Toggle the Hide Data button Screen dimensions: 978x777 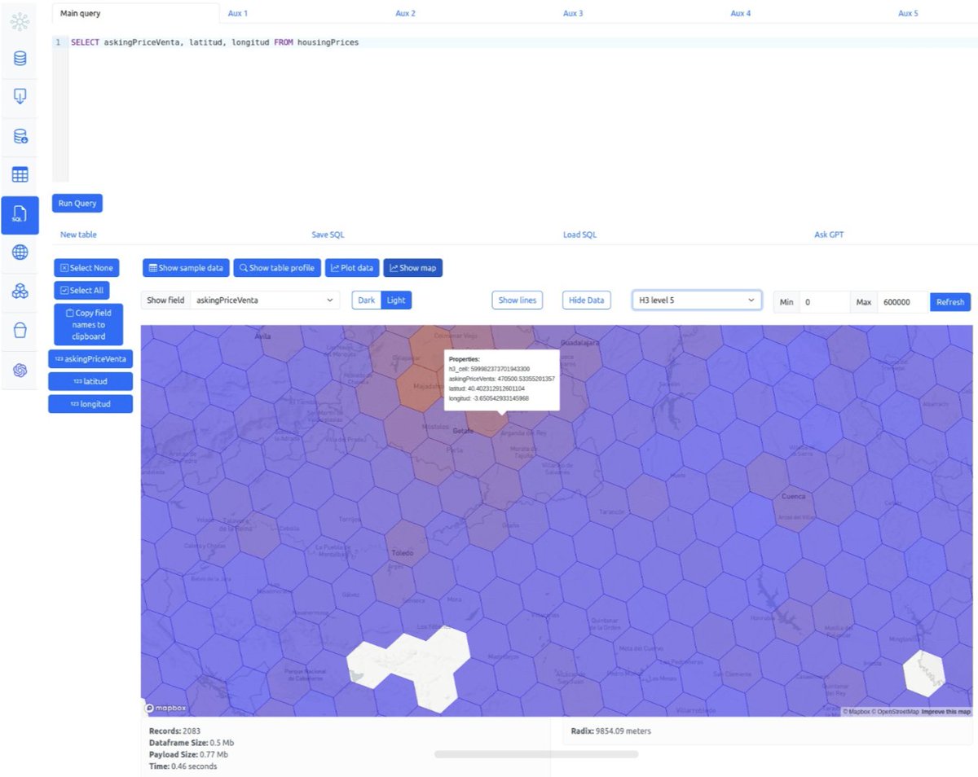click(587, 301)
